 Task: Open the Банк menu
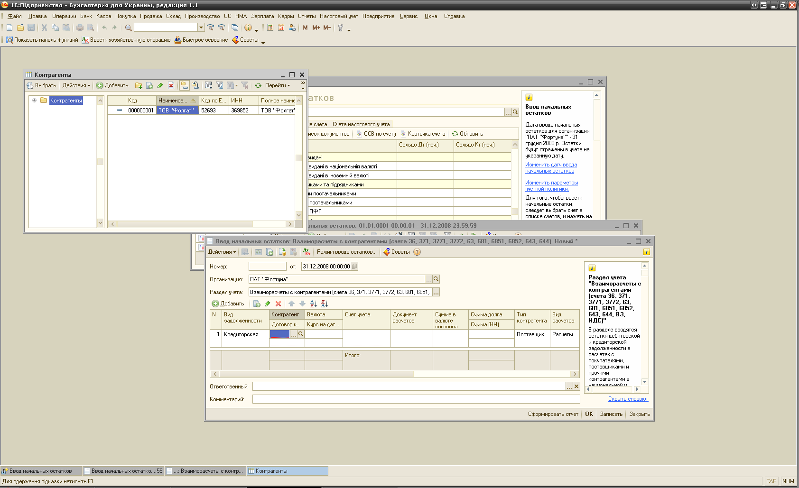click(86, 16)
